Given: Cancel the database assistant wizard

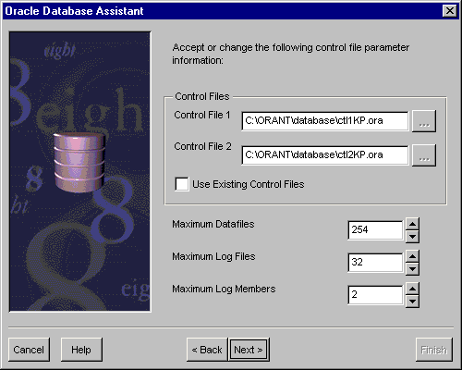Looking at the screenshot, I should [29, 350].
